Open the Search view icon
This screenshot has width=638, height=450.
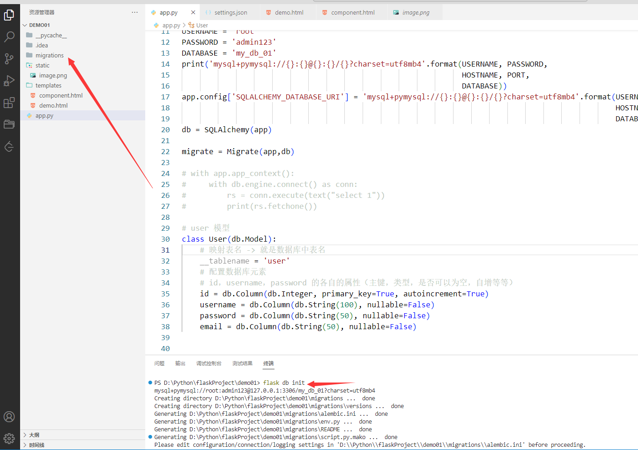9,37
